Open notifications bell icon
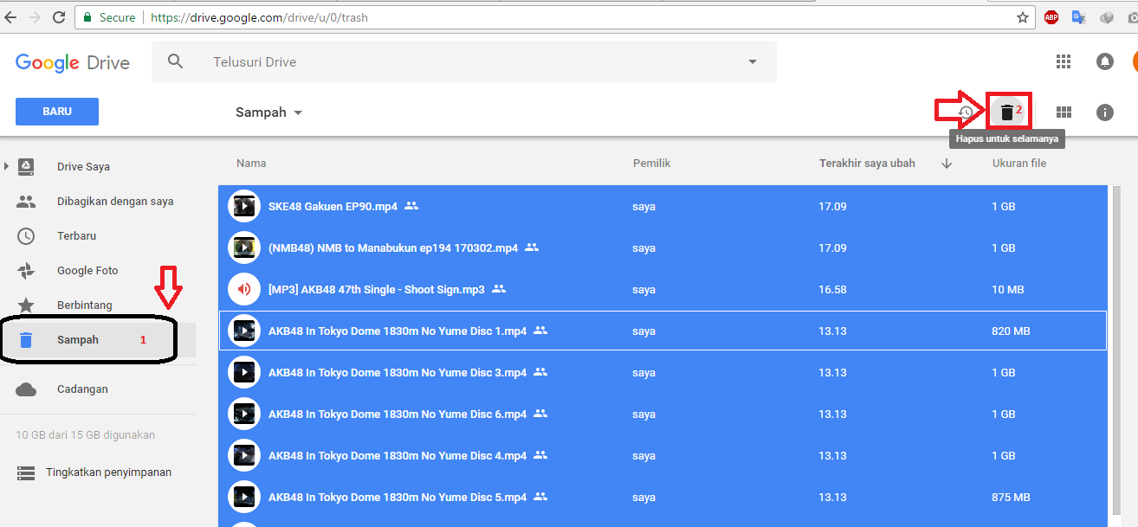 coord(1104,61)
